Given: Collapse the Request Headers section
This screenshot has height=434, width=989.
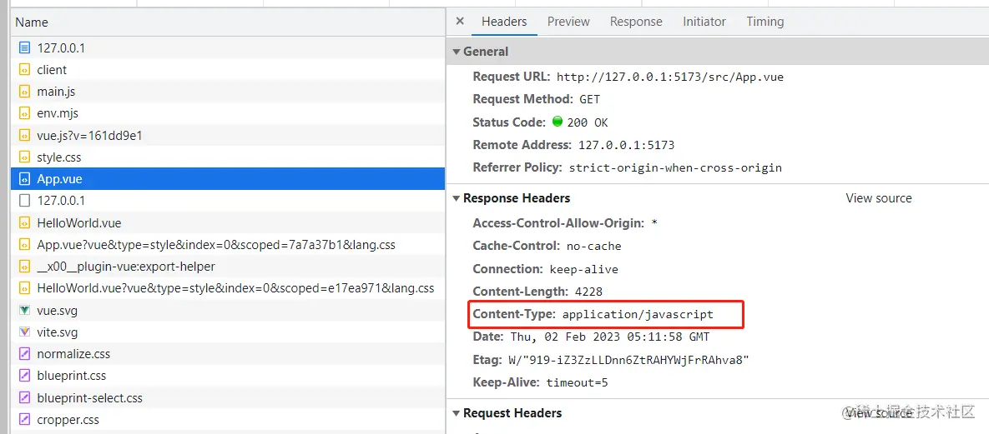Looking at the screenshot, I should click(457, 413).
